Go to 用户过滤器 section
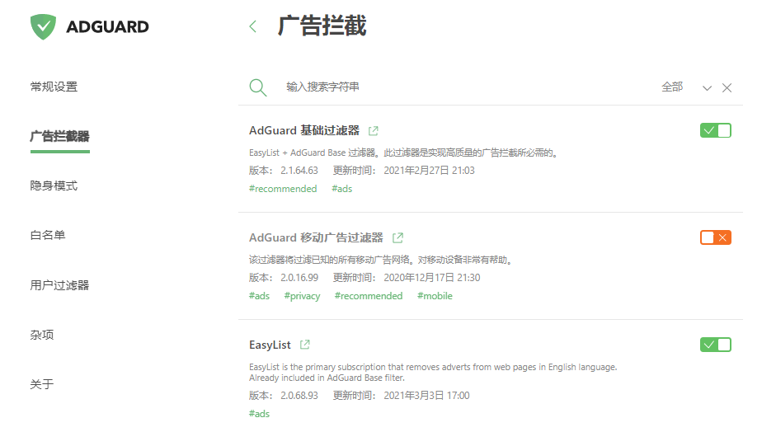Screen dimensions: 776x432 [x=59, y=285]
